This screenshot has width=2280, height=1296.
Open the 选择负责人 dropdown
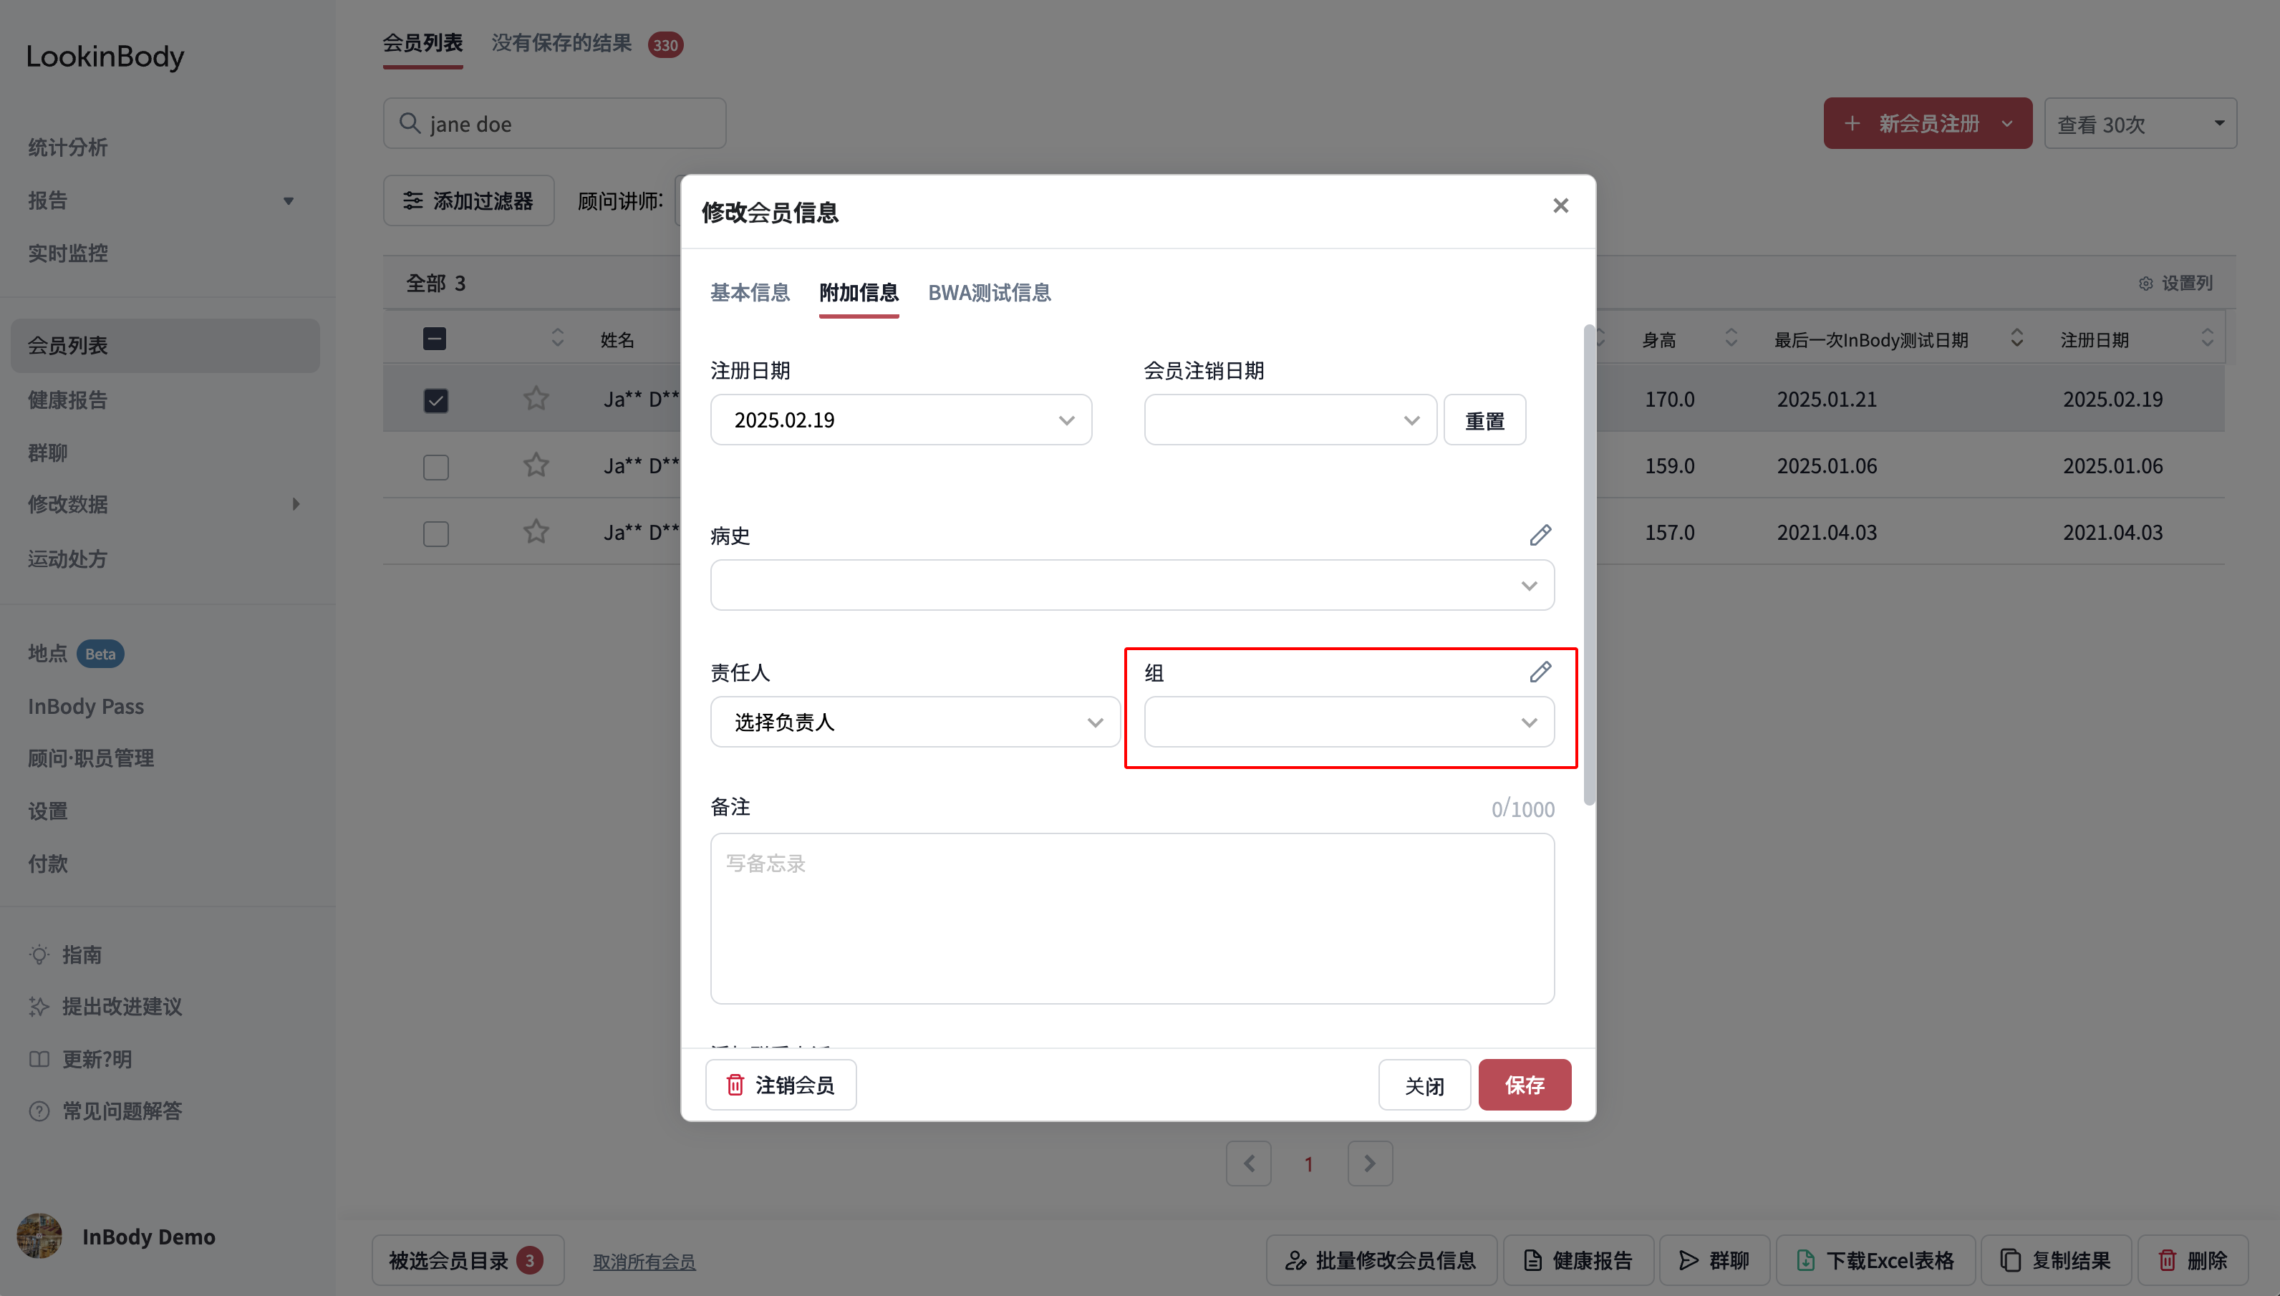point(915,721)
